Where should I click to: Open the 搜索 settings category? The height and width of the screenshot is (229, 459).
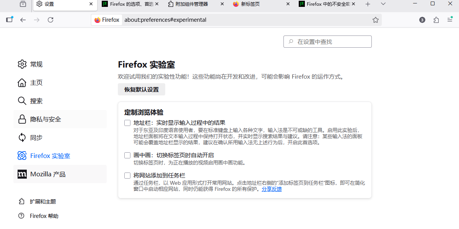coord(60,101)
